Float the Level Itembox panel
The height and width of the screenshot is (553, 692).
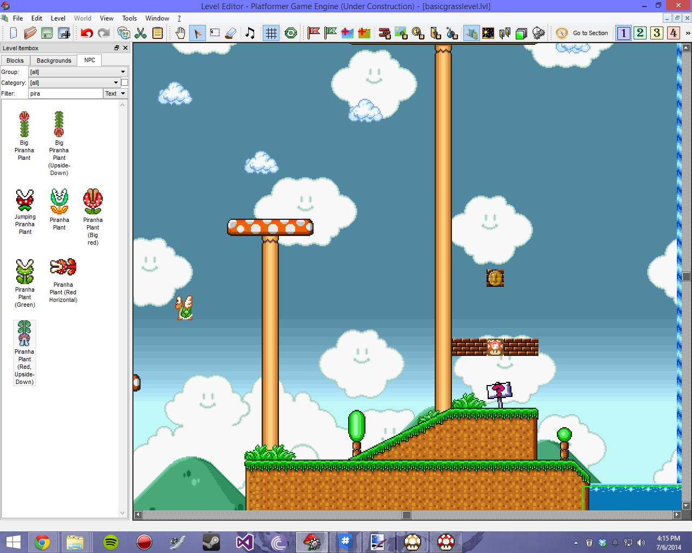(117, 48)
